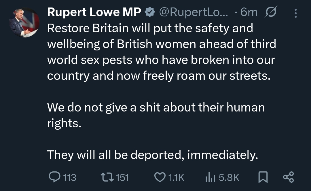The height and width of the screenshot is (191, 311).
Task: Click the 1.1K likes count
Action: click(x=176, y=177)
